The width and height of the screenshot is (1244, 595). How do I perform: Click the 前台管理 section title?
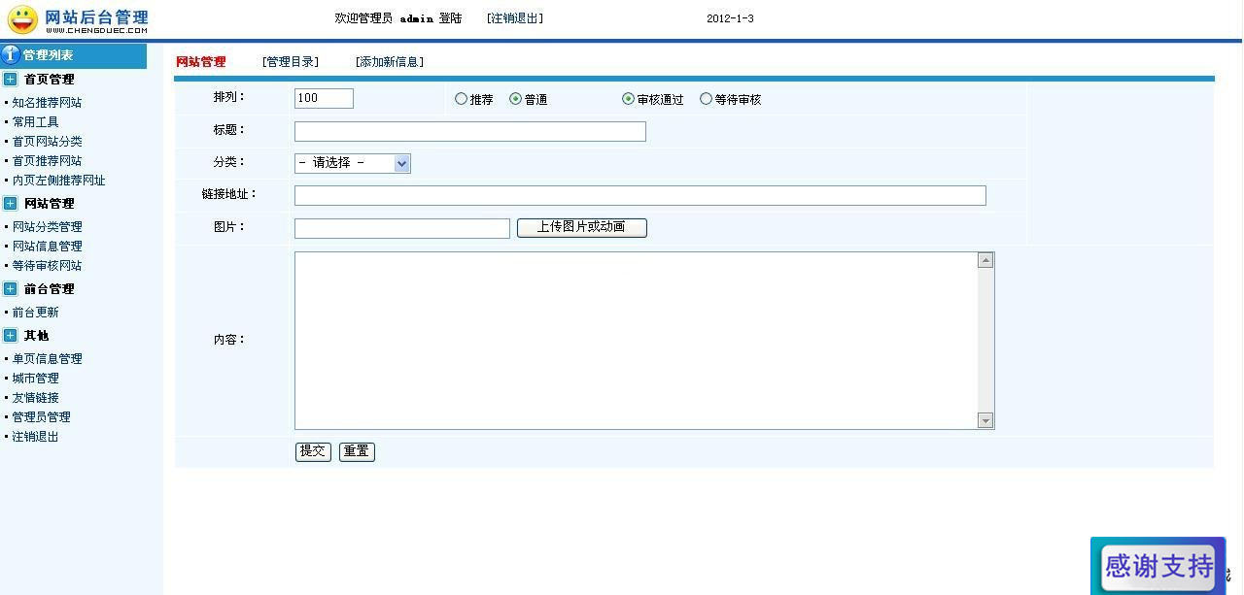click(49, 289)
